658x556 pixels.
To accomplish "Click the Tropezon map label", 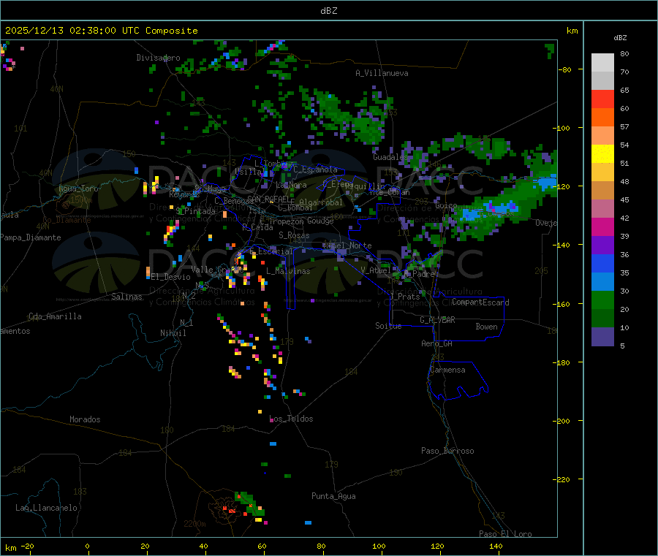I will tap(286, 221).
